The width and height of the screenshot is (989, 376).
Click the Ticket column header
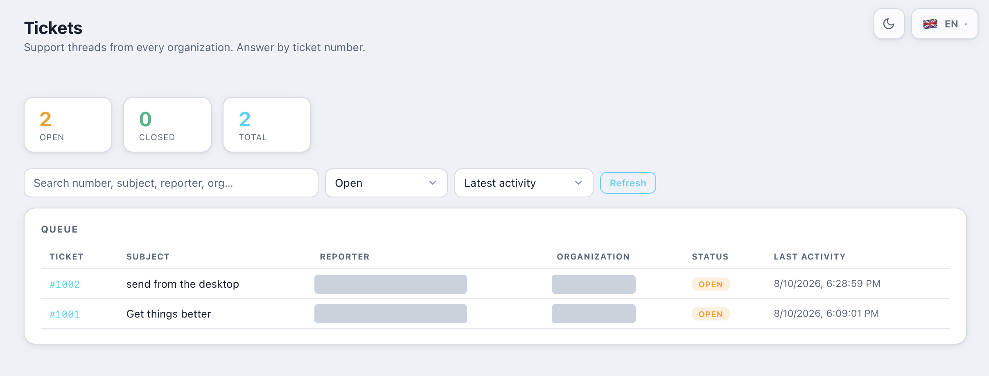[x=67, y=257]
